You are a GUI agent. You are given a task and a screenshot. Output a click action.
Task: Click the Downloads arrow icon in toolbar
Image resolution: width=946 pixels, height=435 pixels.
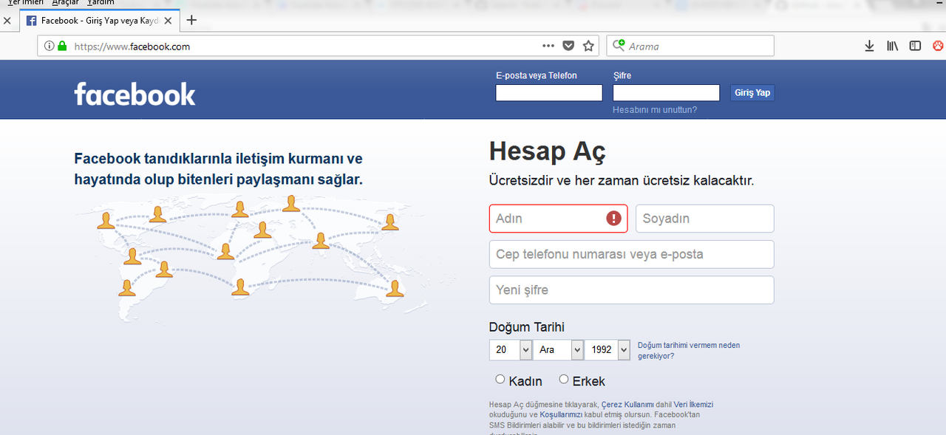point(869,46)
